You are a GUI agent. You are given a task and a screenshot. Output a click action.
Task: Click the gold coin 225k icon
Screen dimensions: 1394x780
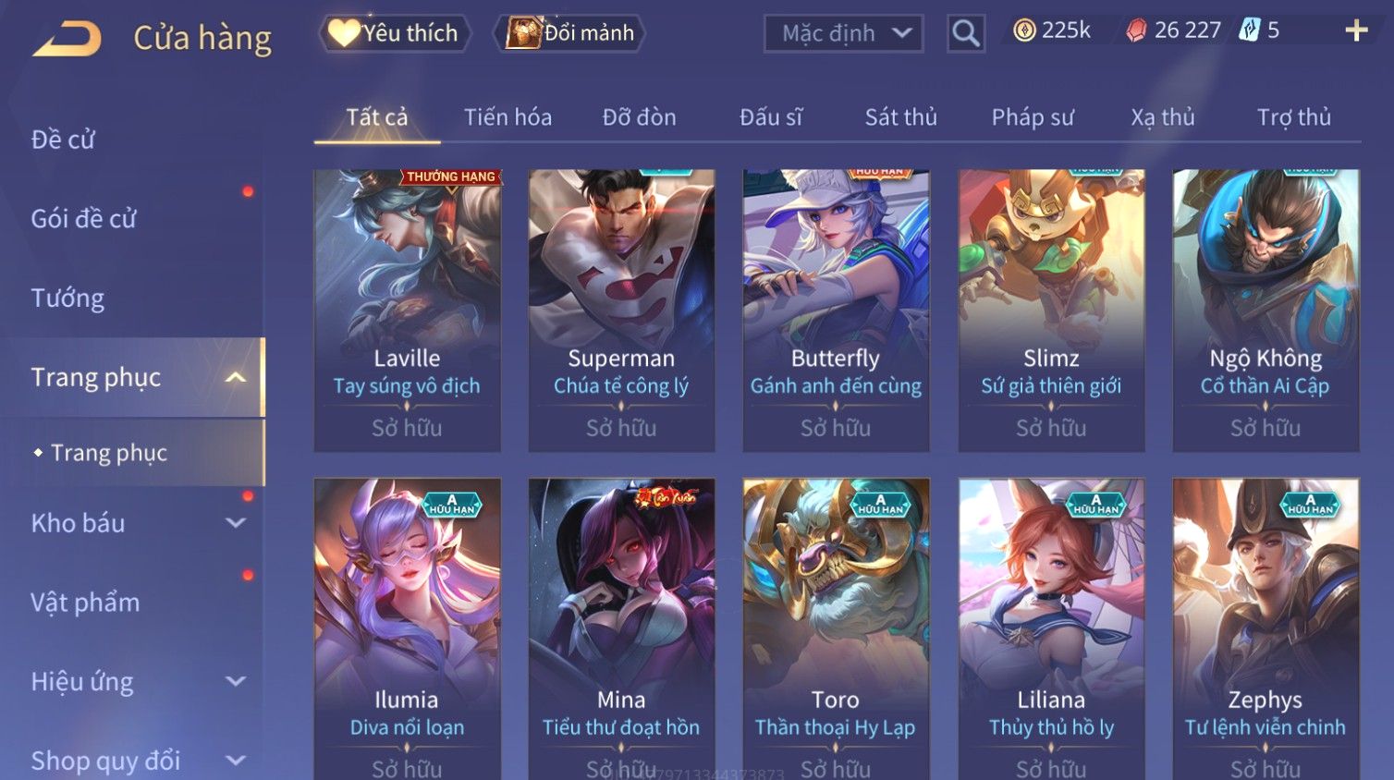tap(1024, 30)
